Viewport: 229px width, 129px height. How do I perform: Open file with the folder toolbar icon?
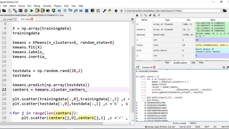click(x=4, y=11)
